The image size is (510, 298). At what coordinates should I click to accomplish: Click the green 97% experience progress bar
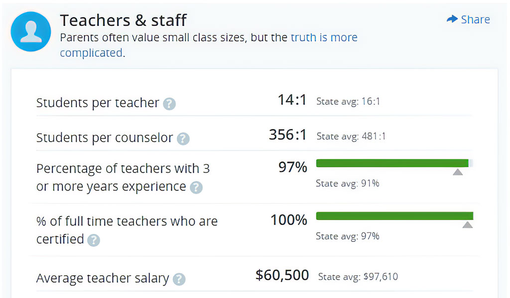point(392,163)
